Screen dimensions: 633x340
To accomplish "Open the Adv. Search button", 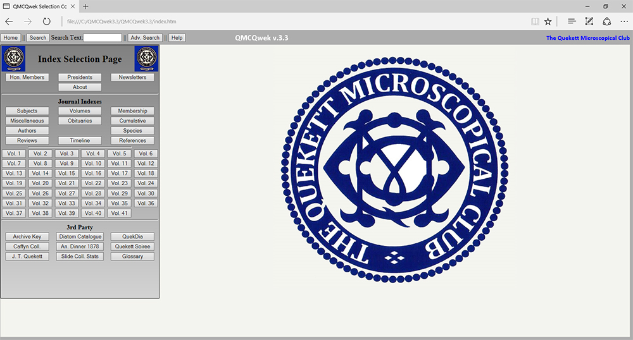I will click(145, 38).
